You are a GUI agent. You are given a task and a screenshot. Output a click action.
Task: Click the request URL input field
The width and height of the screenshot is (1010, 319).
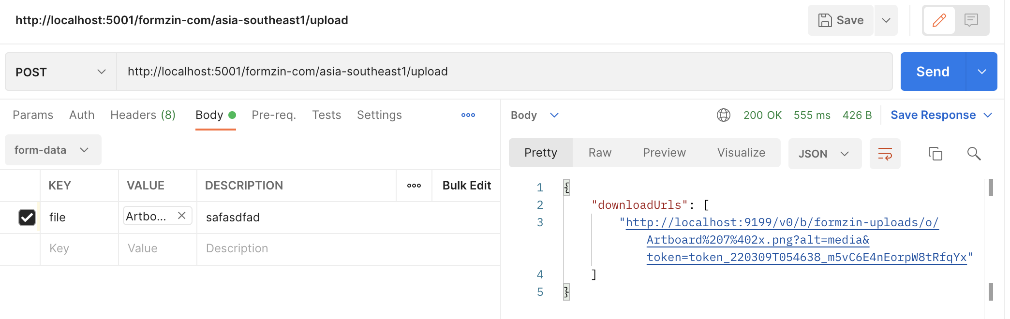[x=503, y=72]
